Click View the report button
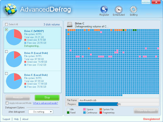 click(146, 111)
